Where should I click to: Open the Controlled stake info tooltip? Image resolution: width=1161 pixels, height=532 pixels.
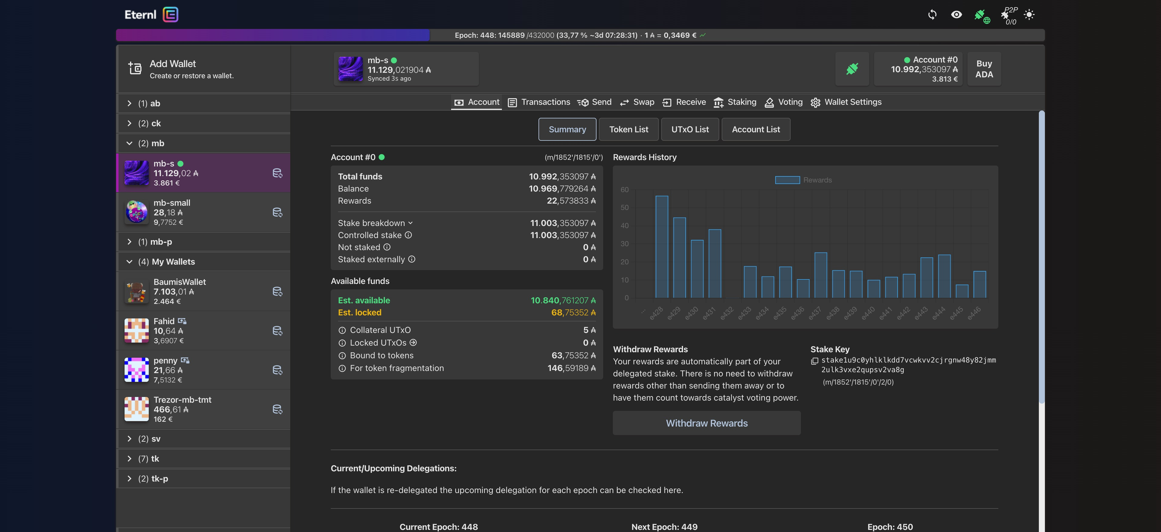point(408,235)
